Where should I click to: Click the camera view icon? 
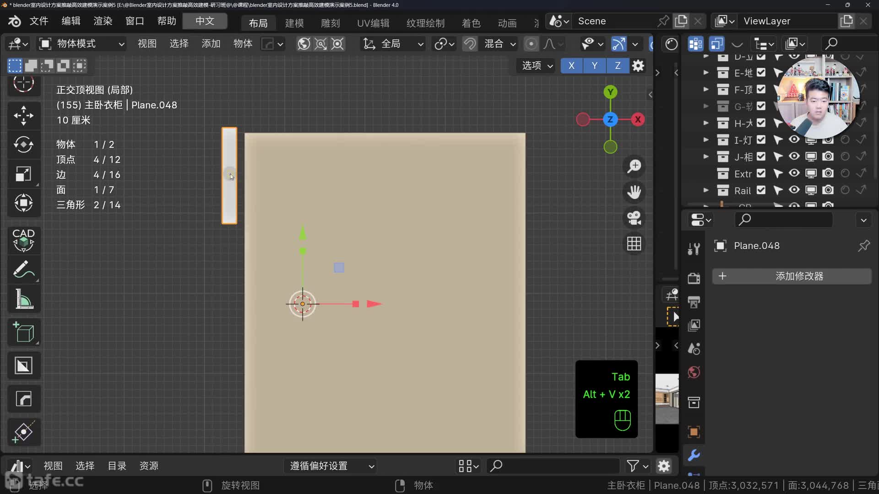634,218
